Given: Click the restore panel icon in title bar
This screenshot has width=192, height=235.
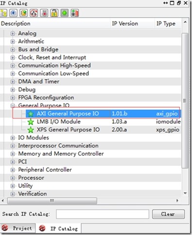Looking at the screenshot, I should pyautogui.click(x=179, y=3).
